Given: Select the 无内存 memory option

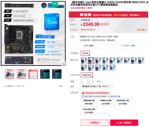Looking at the screenshot, I should [x=85, y=53].
